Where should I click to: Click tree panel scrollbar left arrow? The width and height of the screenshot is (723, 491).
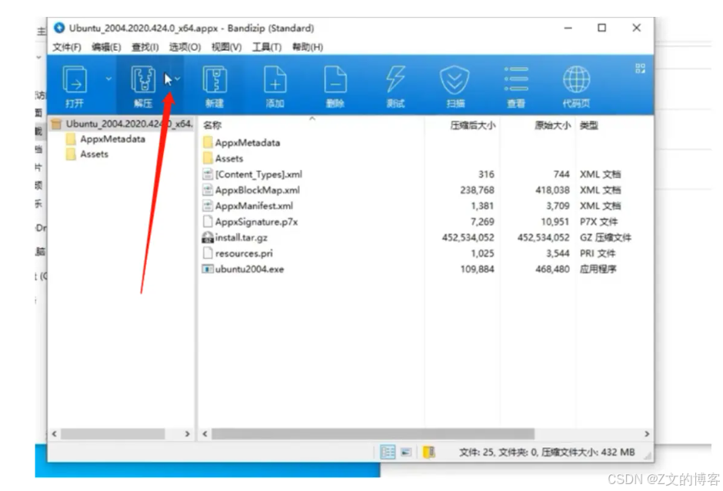(x=55, y=434)
